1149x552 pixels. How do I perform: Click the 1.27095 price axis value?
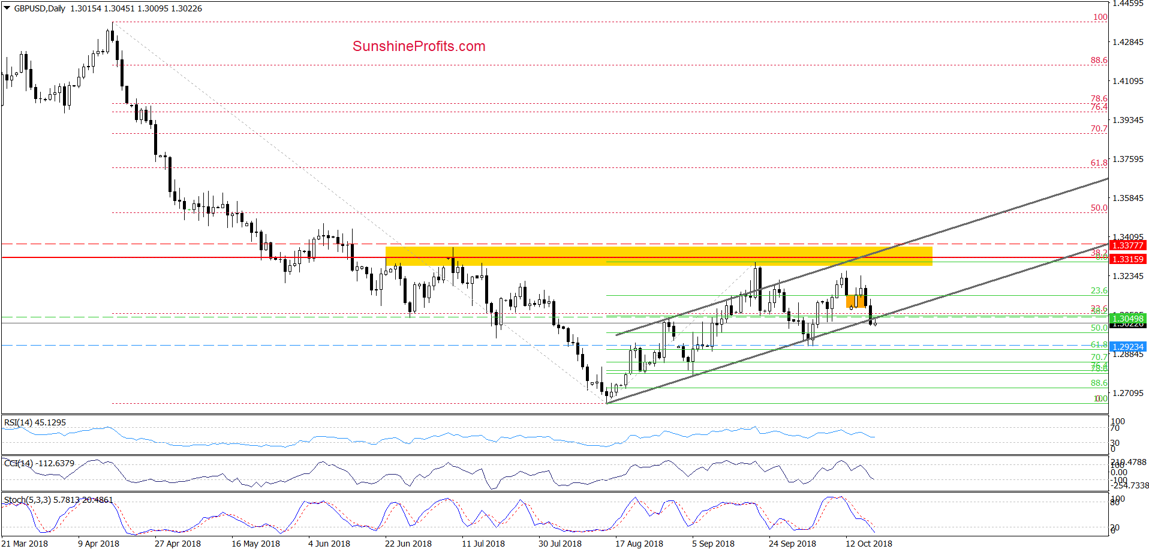[1128, 393]
